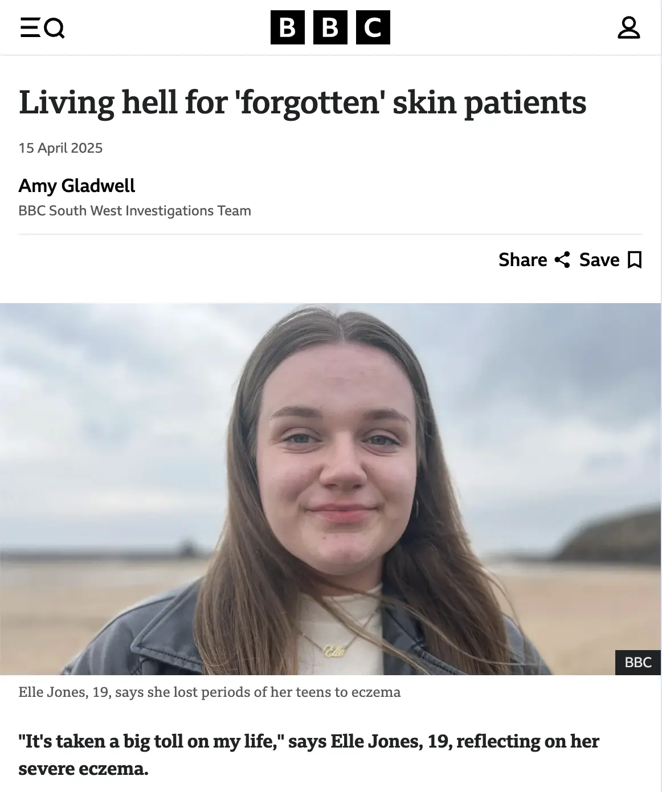Click the middle B block of BBC logo

click(x=330, y=27)
